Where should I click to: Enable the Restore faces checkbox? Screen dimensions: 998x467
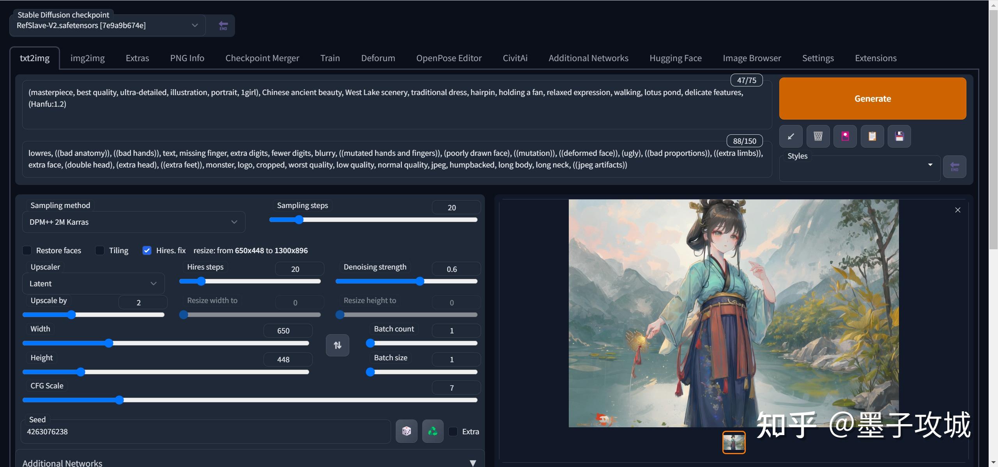(x=27, y=250)
